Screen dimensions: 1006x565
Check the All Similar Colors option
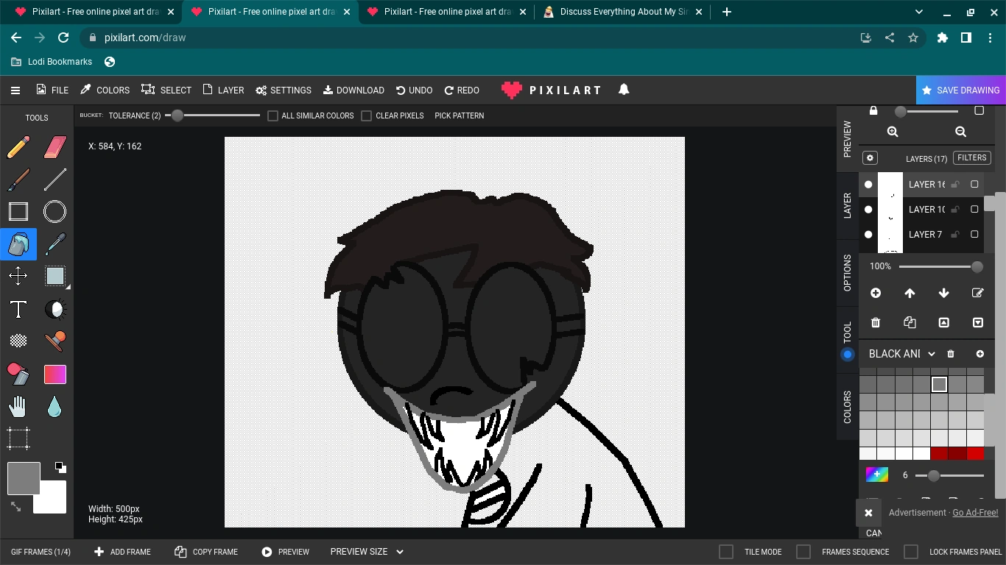272,116
